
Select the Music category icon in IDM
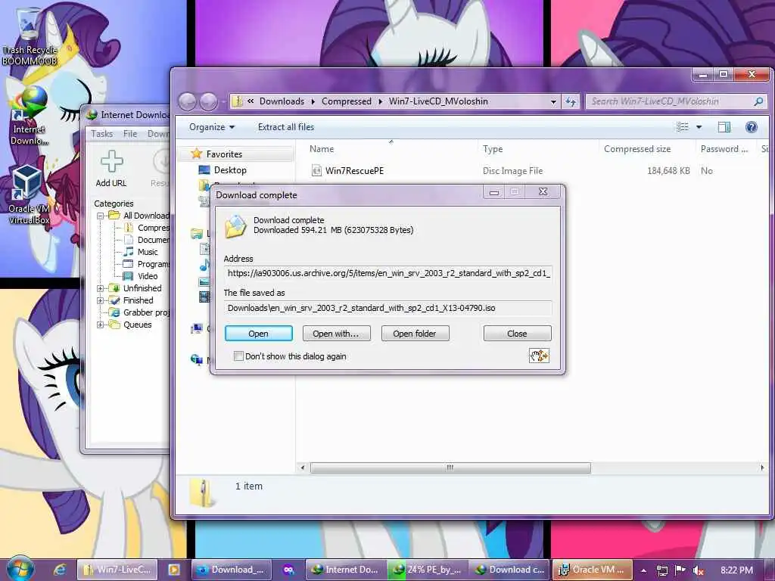point(128,252)
